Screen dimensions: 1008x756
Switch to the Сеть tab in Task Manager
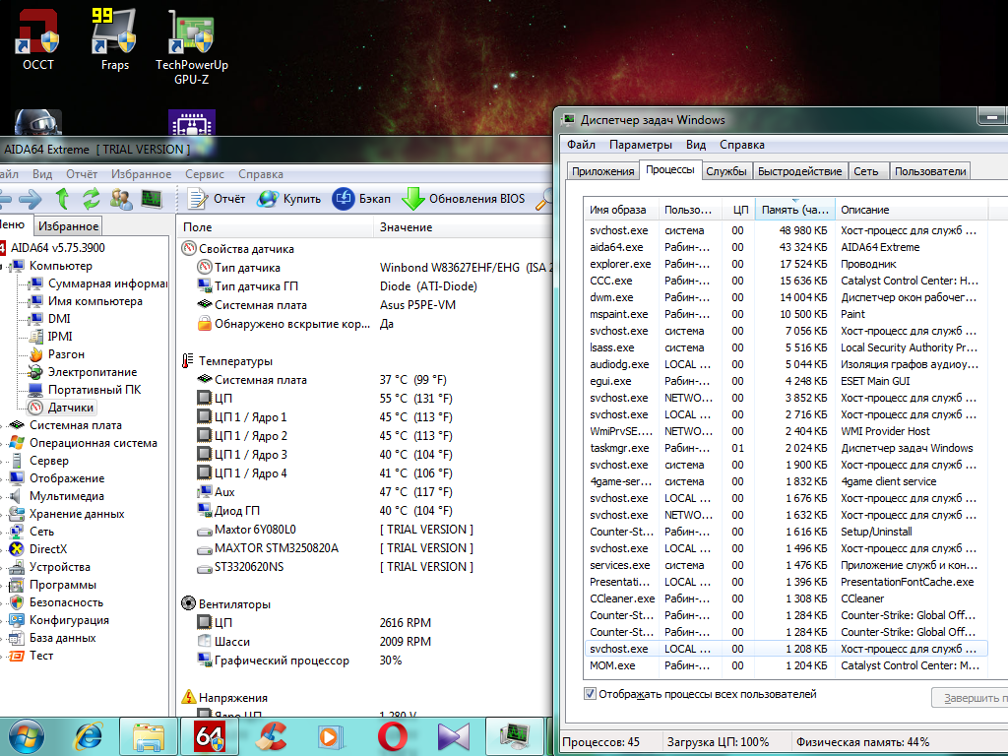tap(866, 171)
